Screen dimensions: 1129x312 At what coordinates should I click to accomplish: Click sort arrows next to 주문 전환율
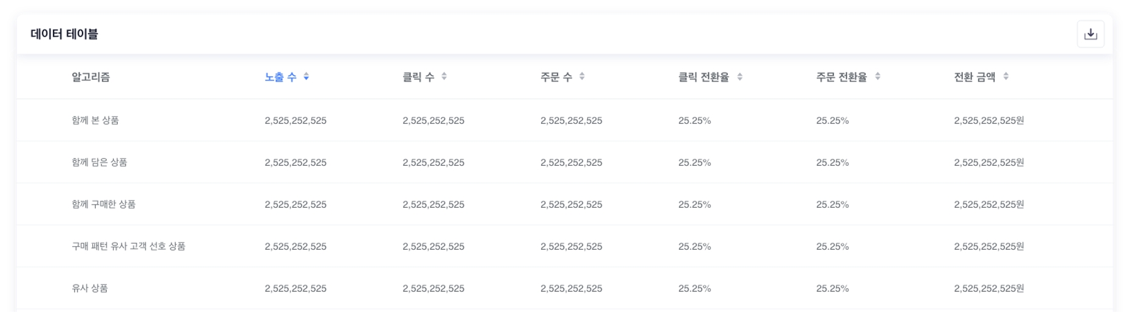pyautogui.click(x=877, y=77)
